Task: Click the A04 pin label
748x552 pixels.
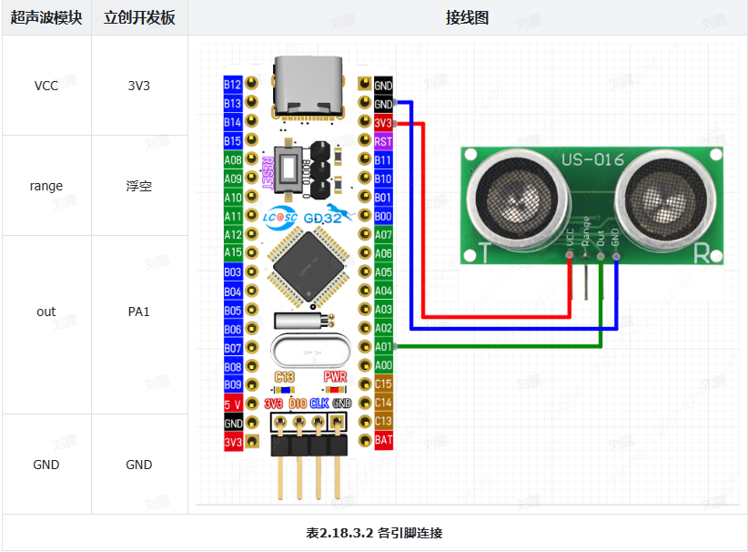Action: (x=383, y=291)
